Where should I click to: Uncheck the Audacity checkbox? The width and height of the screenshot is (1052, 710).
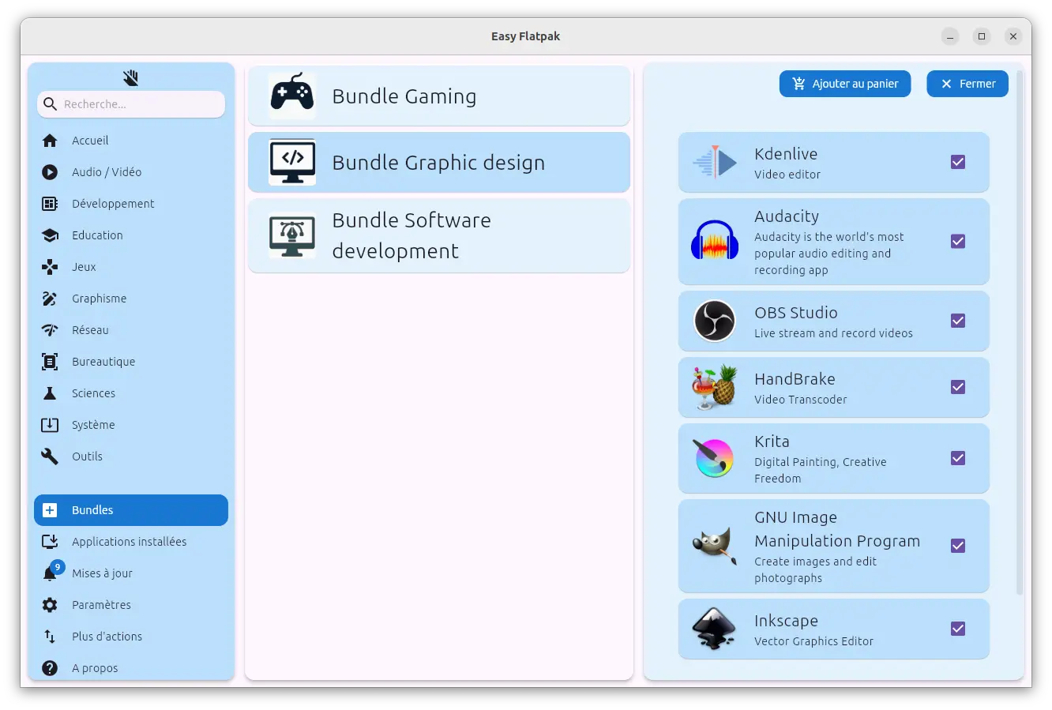point(958,241)
